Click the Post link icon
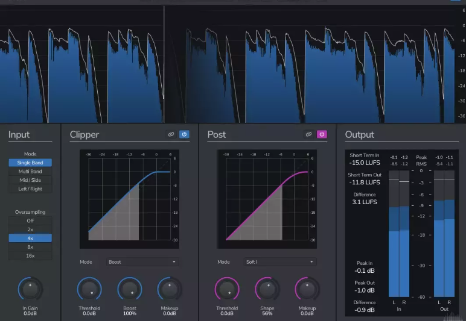Viewport: 466px width, 321px height. [308, 134]
